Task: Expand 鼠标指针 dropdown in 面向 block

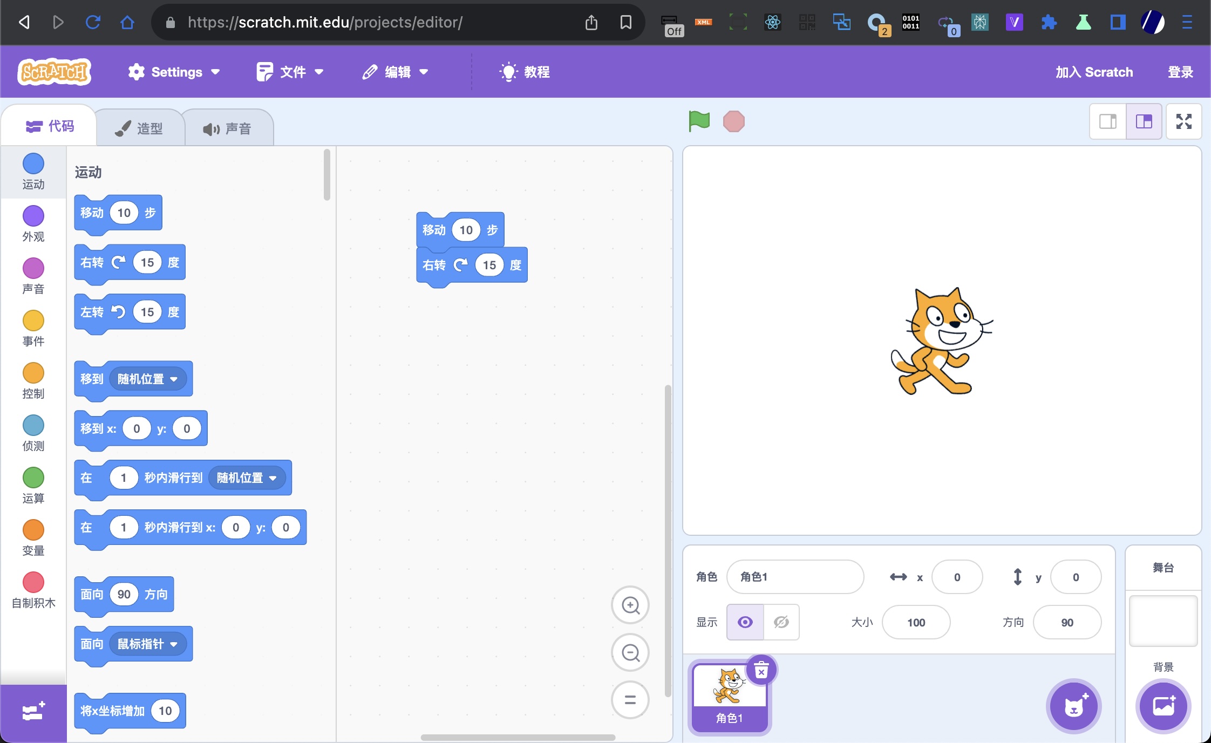Action: coord(148,644)
